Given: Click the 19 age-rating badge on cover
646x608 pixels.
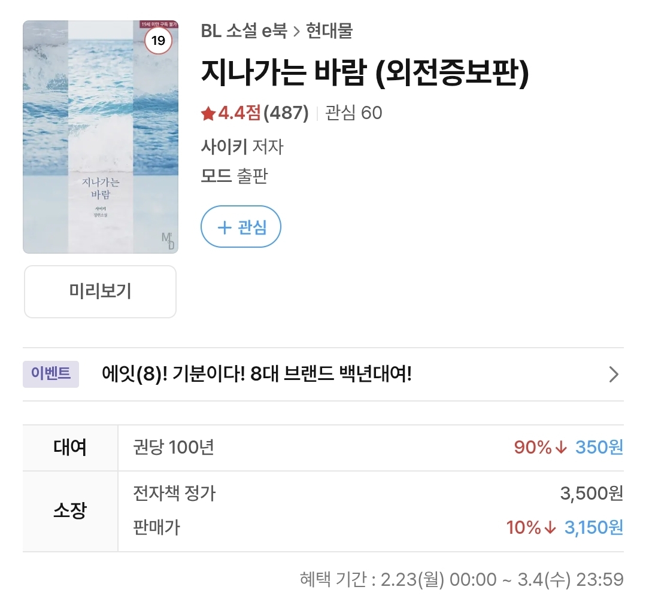Looking at the screenshot, I should (x=158, y=40).
